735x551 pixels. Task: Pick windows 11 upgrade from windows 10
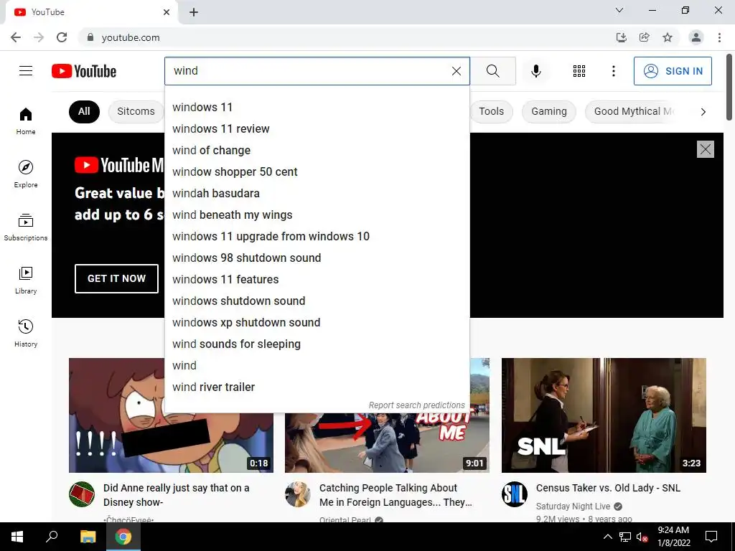317,237
